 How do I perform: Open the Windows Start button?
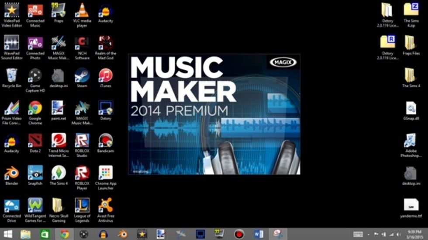[8, 234]
